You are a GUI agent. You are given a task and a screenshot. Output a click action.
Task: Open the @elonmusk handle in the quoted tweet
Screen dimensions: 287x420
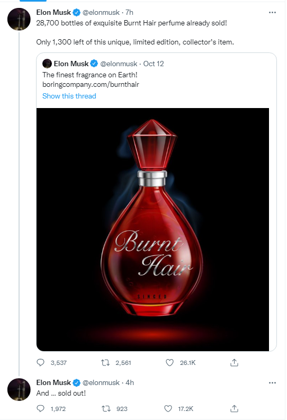point(119,64)
